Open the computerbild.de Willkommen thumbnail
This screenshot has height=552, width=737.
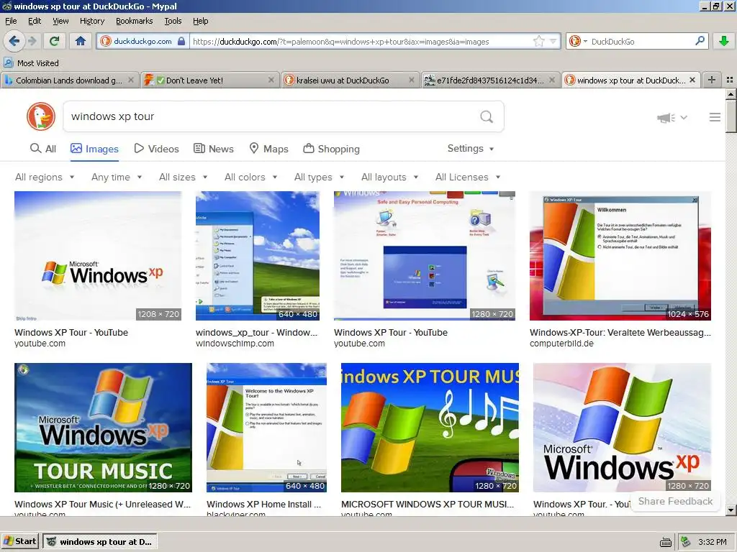pos(620,256)
